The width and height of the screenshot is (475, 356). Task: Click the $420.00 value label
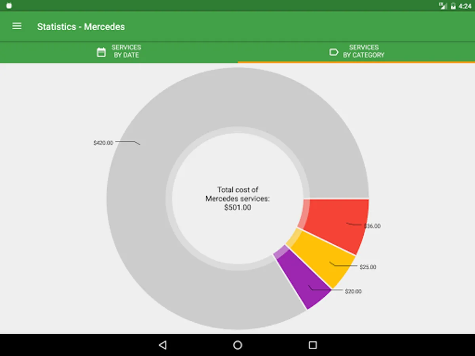(x=103, y=143)
